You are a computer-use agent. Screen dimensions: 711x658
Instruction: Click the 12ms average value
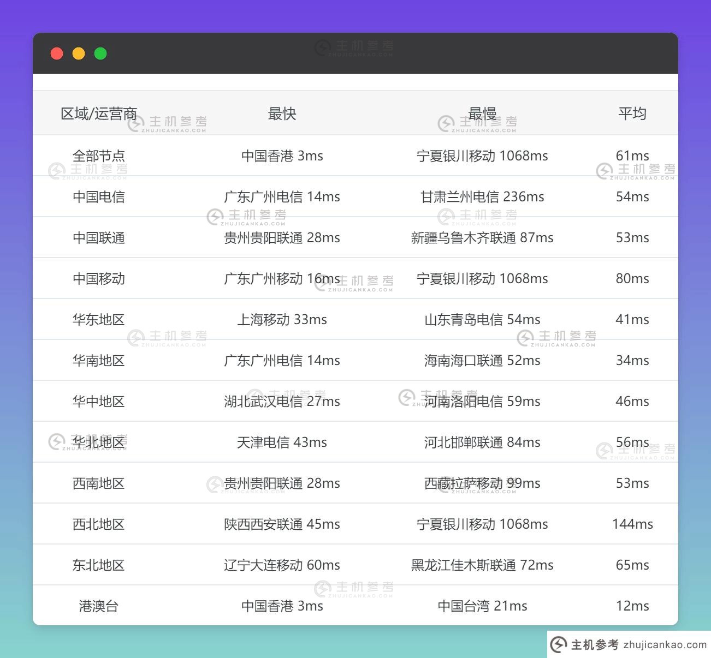[632, 606]
